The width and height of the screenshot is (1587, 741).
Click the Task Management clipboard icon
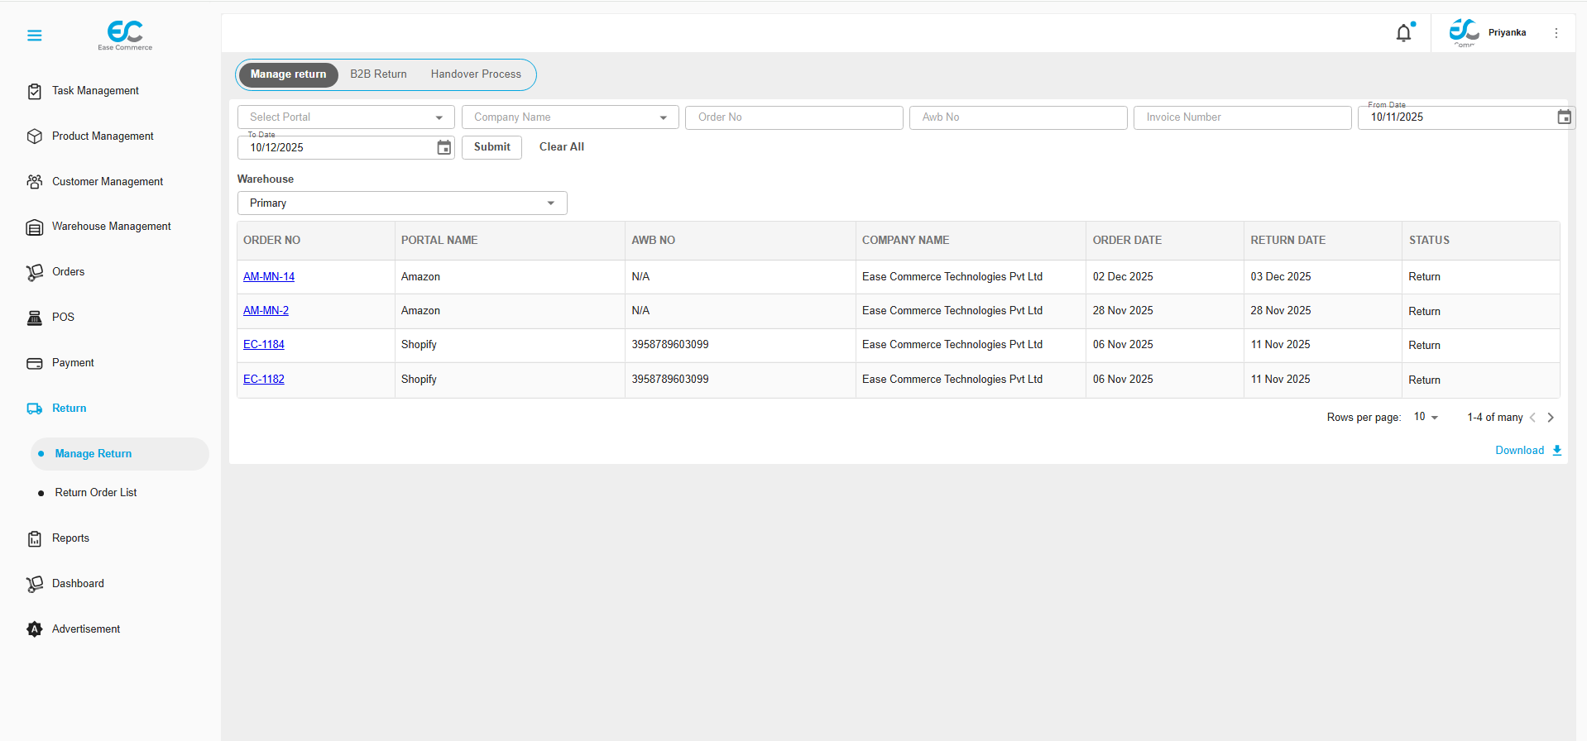(34, 91)
